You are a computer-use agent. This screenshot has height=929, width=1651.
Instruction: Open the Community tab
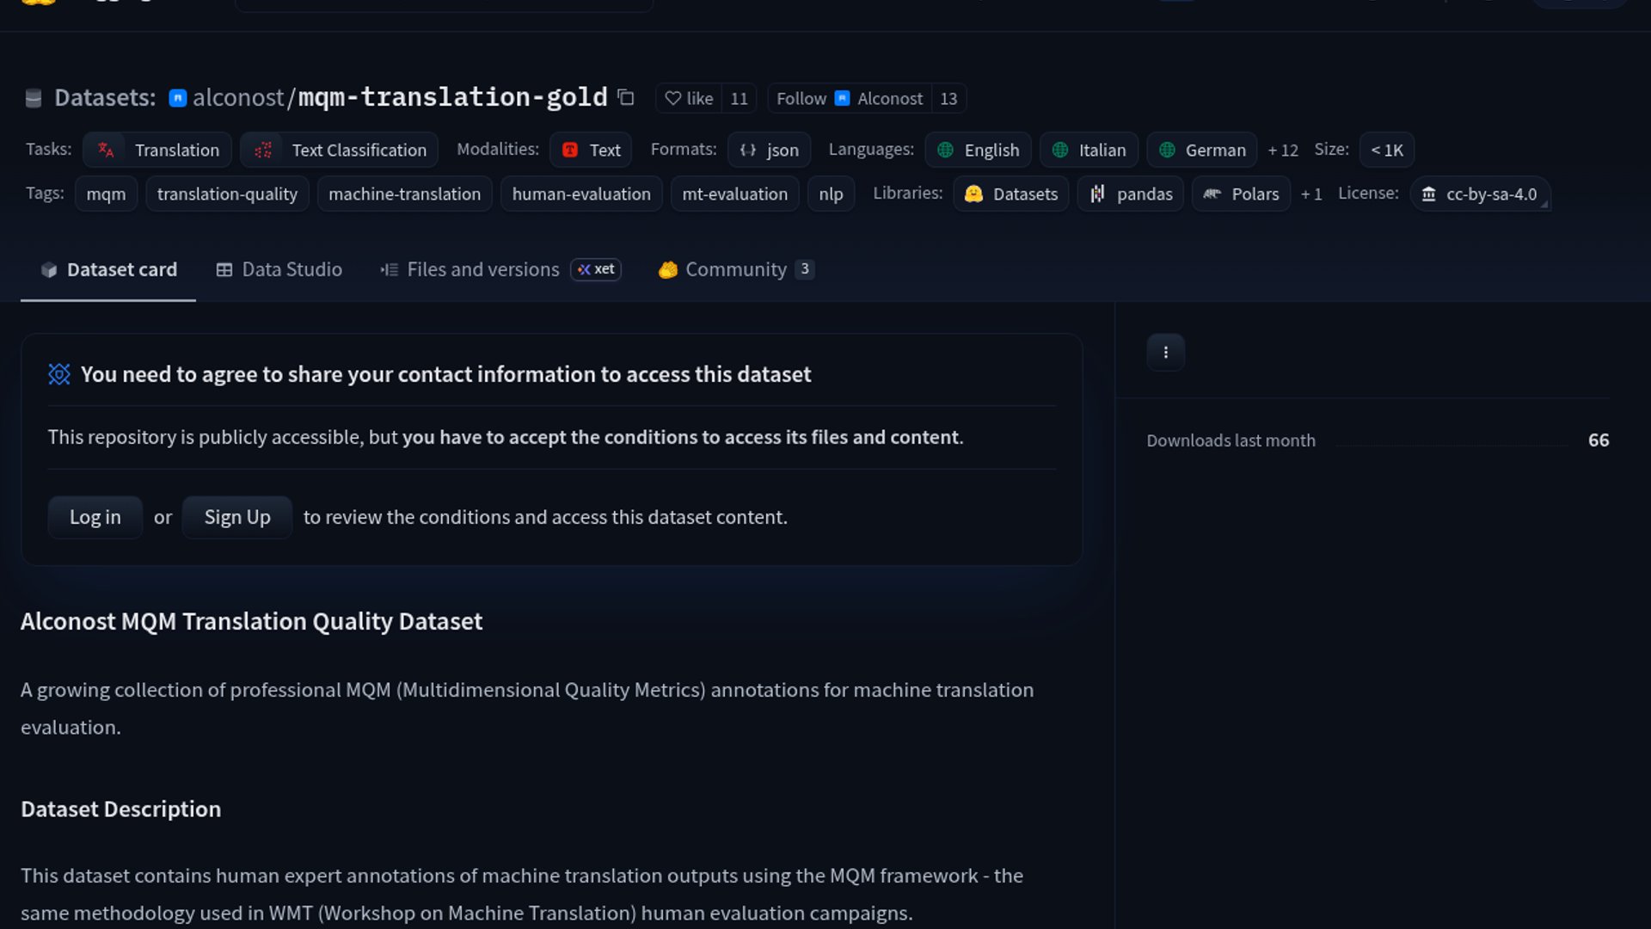[x=735, y=270]
